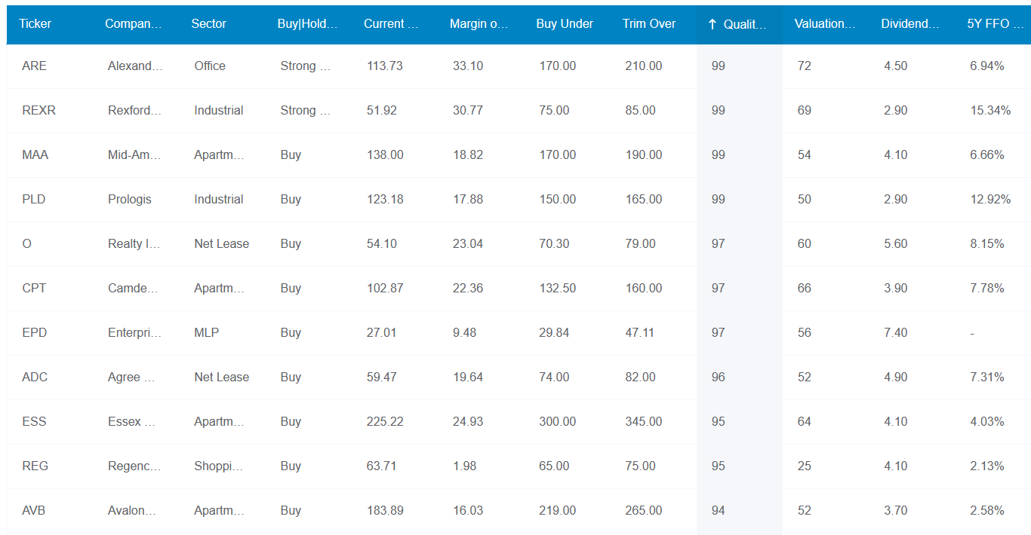The height and width of the screenshot is (535, 1031).
Task: Click the Dividend column header
Action: click(x=909, y=24)
